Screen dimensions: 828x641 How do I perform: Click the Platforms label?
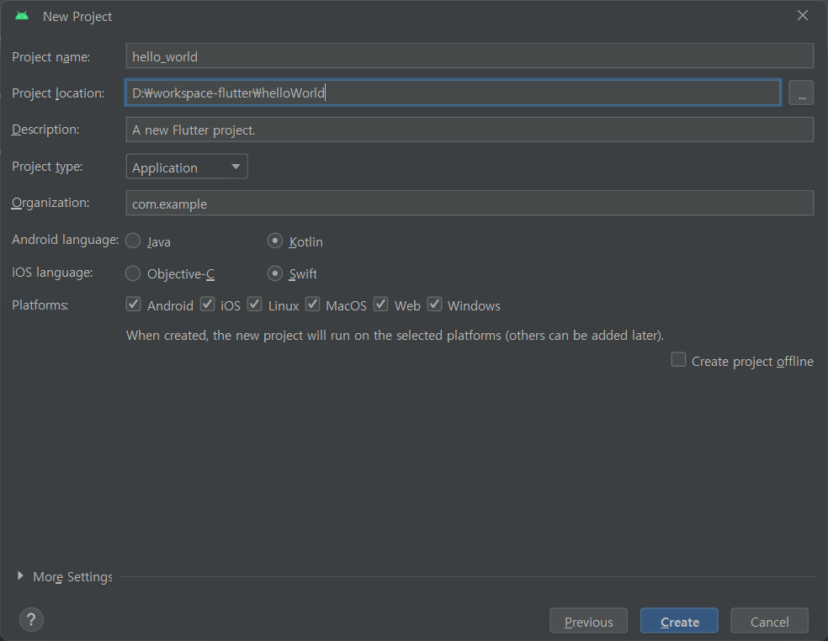coord(40,305)
